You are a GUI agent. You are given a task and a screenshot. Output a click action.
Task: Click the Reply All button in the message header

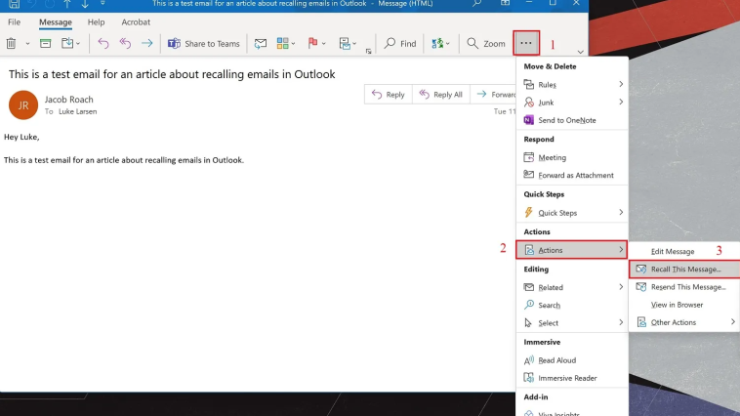click(440, 95)
